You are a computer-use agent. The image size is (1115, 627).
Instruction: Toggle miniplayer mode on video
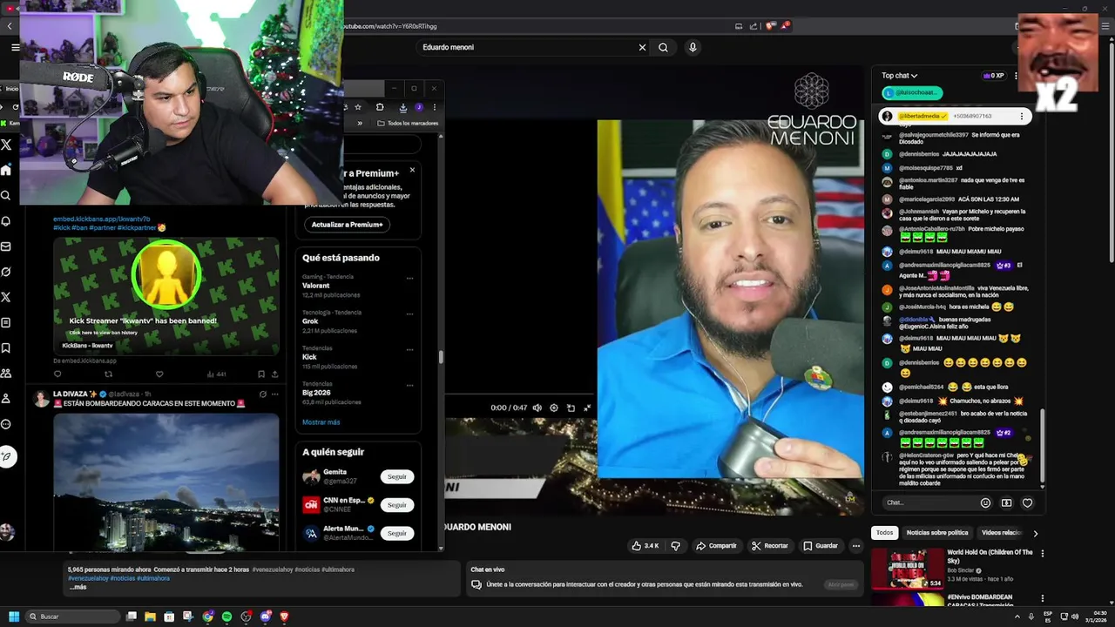click(x=571, y=408)
